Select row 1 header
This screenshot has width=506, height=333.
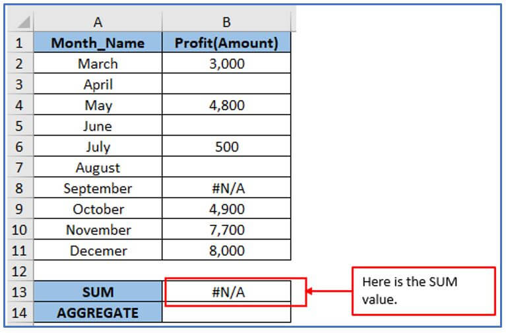coord(19,43)
